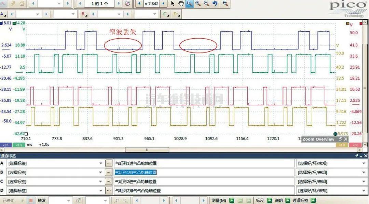Click the zoom in magnifier icon

(198, 4)
